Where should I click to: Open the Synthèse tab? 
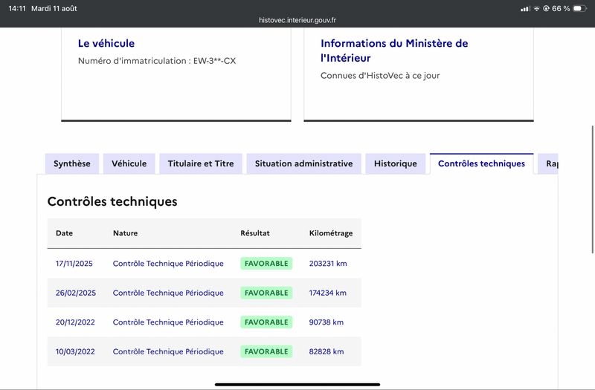pos(71,163)
